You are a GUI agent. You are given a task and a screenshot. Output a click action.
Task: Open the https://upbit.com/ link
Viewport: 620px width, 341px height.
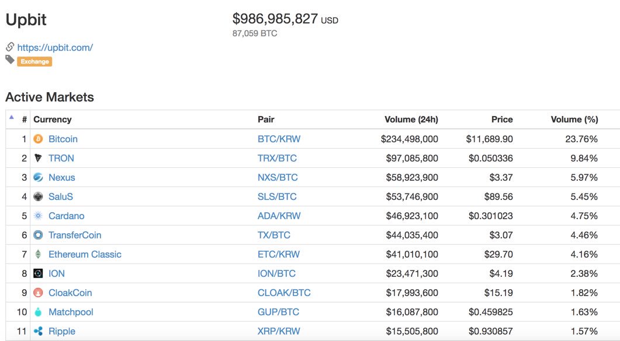(x=55, y=47)
